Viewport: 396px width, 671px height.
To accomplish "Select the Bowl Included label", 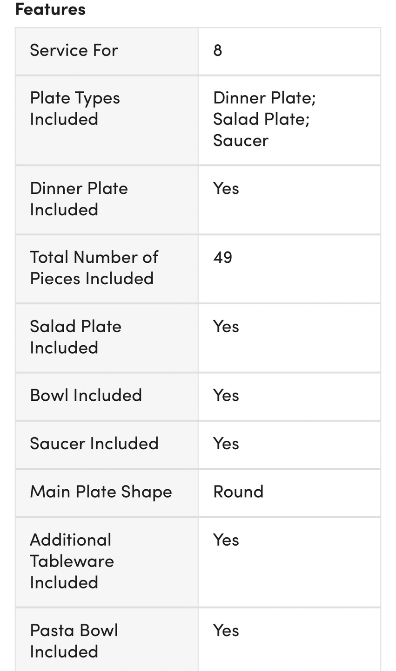I will 86,396.
